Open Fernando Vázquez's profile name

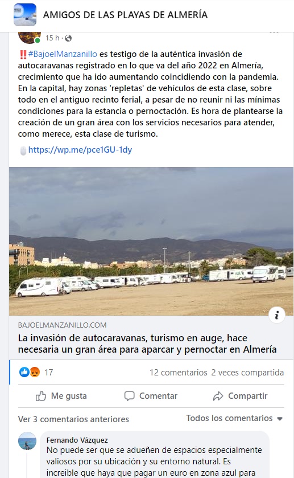coord(77,440)
